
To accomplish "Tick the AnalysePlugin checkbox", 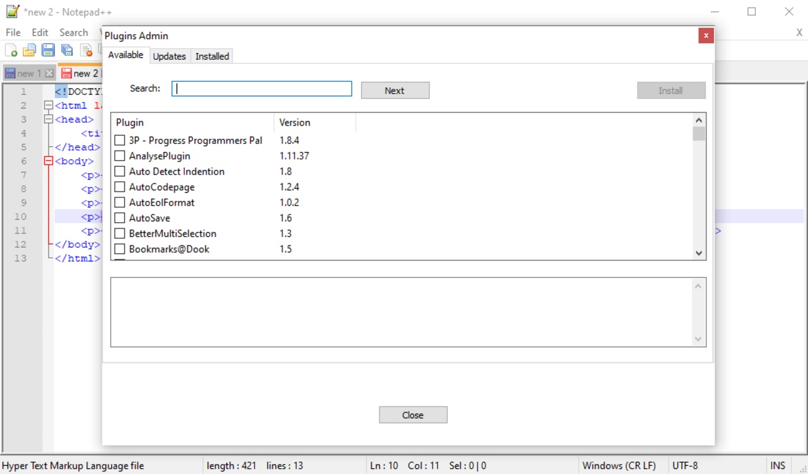I will coord(120,156).
